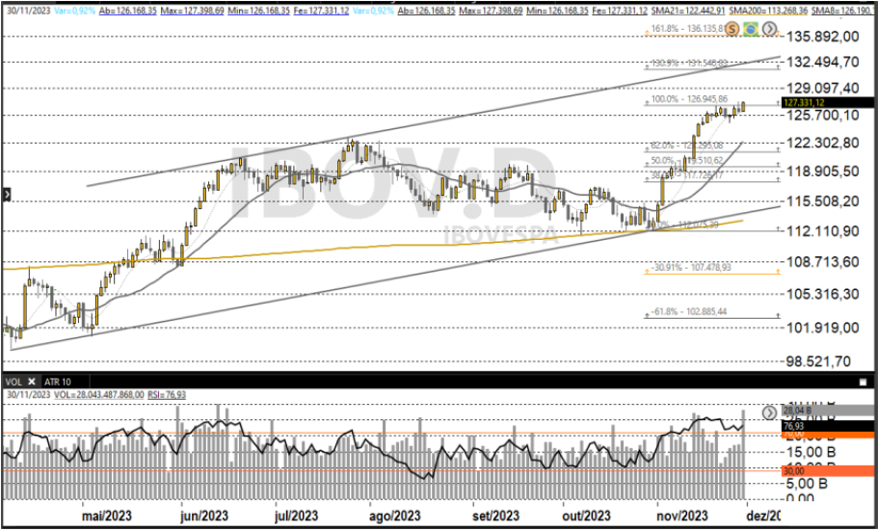
Task: Click the Brazil flag icon
Action: (750, 30)
